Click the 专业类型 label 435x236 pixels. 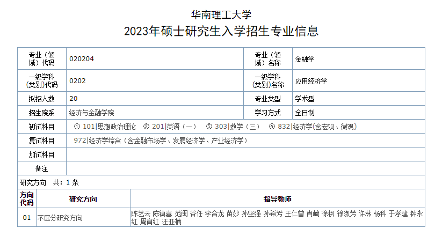point(268,99)
